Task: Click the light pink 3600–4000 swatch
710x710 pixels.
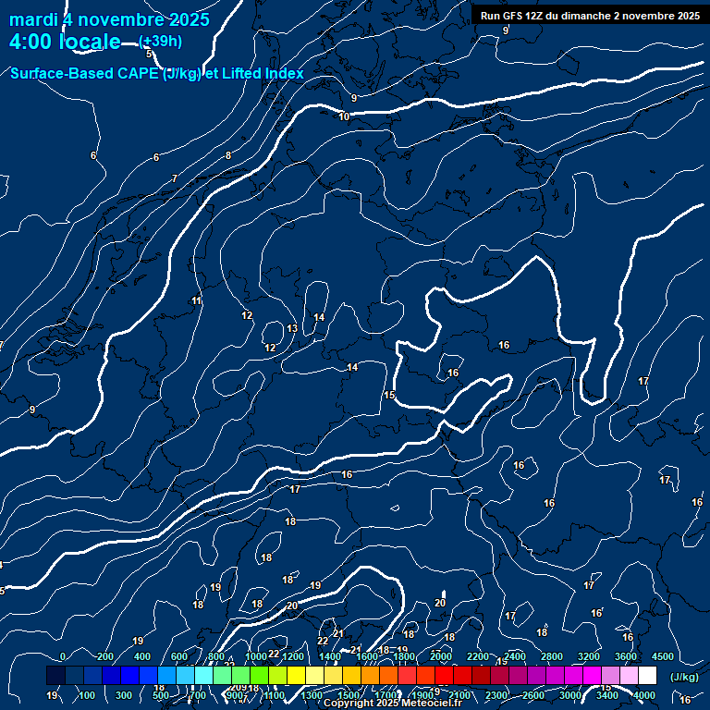Action: 629,675
